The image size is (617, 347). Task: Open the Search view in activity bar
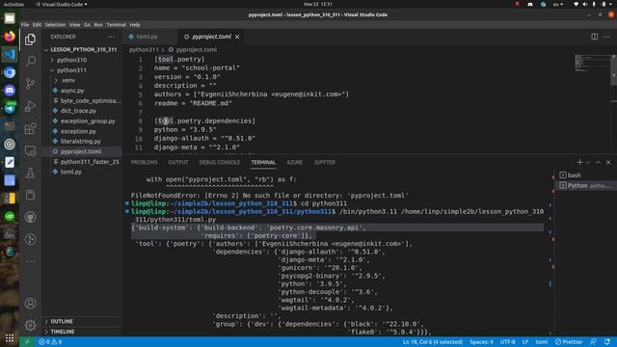pos(30,61)
